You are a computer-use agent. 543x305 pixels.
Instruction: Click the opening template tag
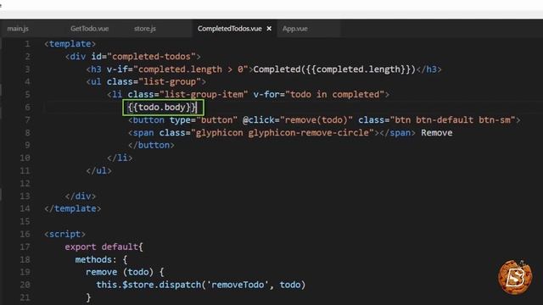click(x=70, y=44)
